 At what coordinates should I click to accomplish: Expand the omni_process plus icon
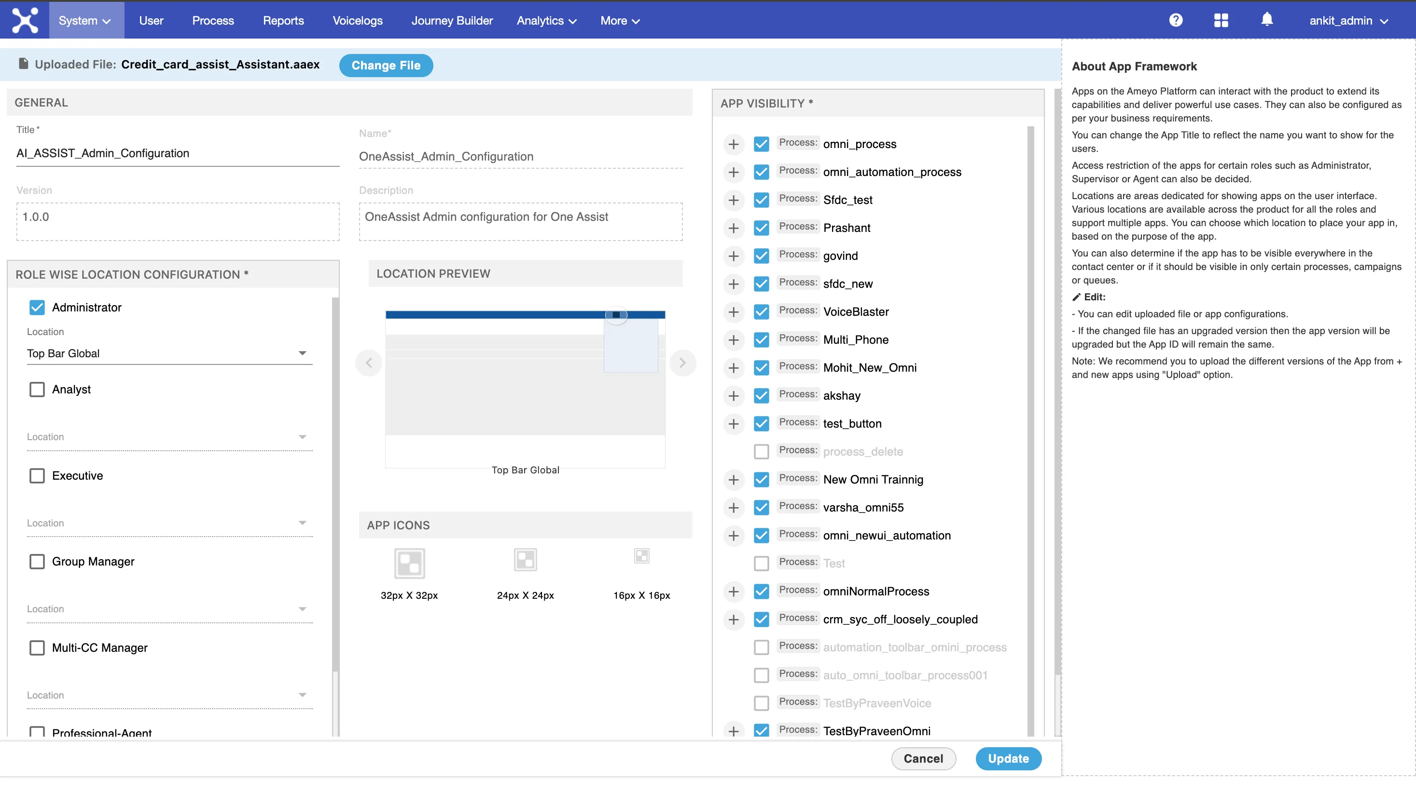coord(734,144)
